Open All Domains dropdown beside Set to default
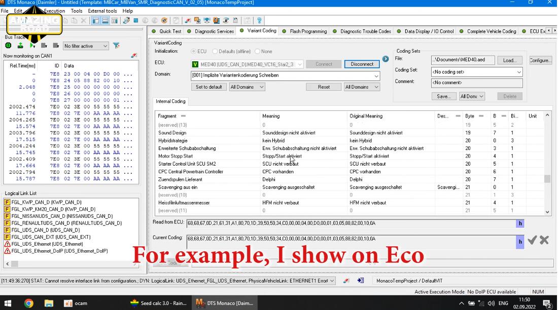This screenshot has height=310, width=558. 247,87
